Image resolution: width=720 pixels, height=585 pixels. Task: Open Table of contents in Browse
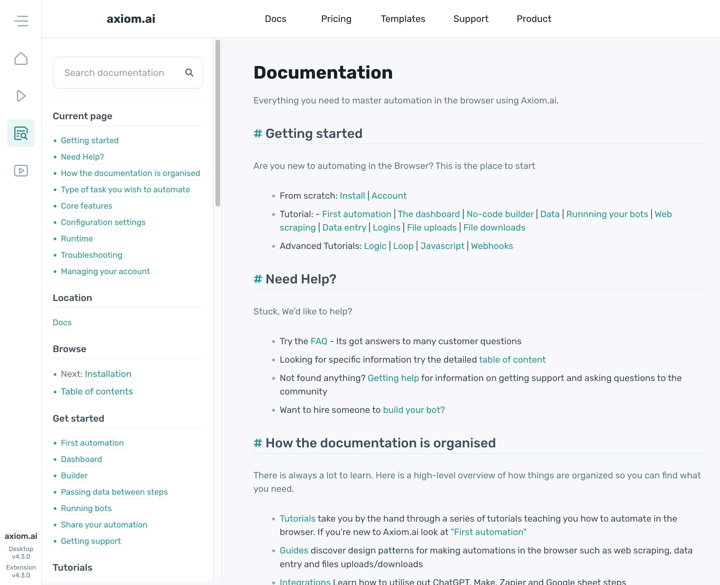(97, 392)
